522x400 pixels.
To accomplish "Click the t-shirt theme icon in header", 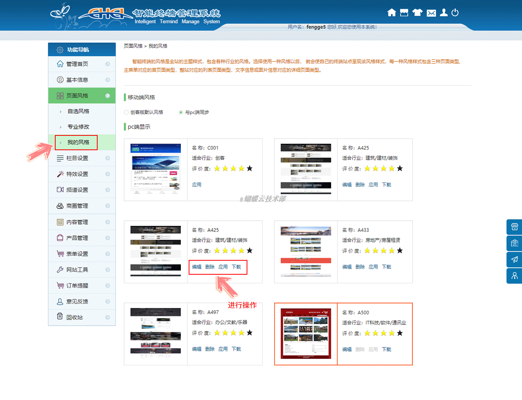I will tap(417, 13).
